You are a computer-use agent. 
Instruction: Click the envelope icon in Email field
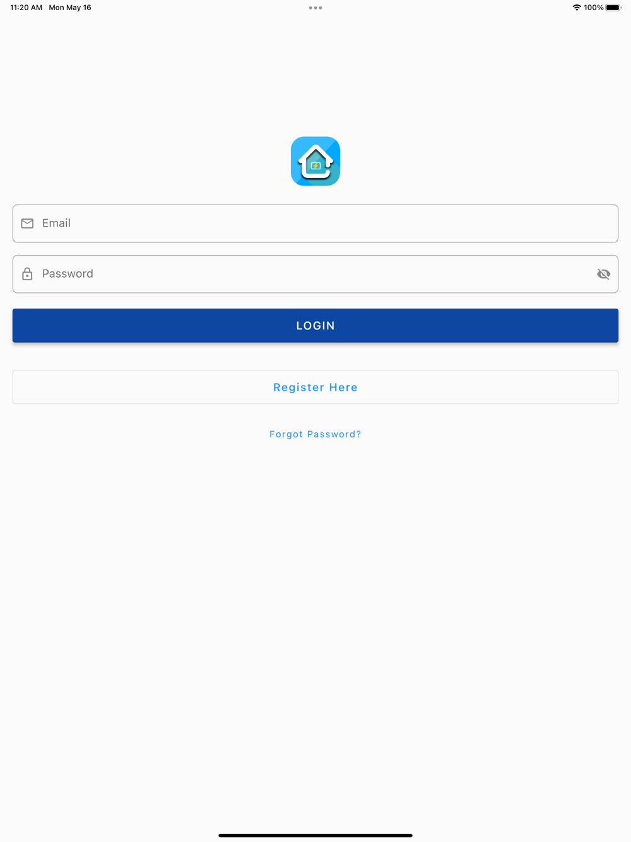coord(27,223)
